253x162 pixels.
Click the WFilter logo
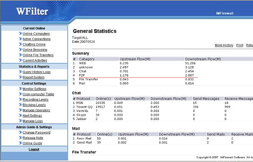pyautogui.click(x=32, y=11)
